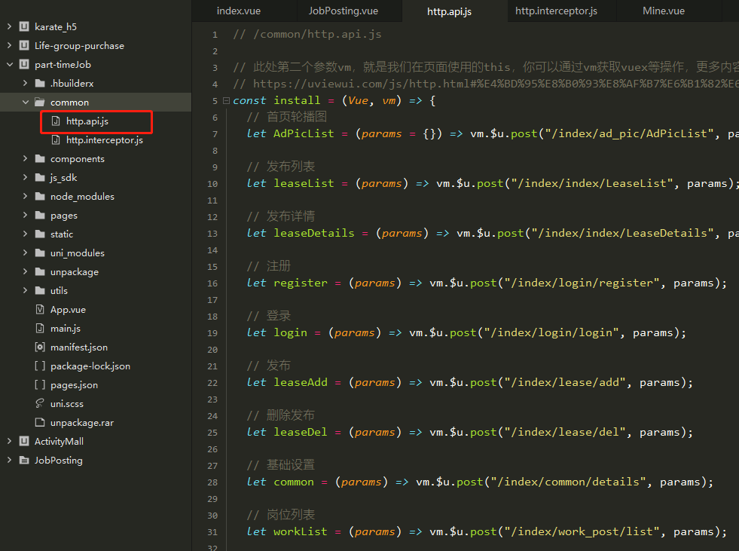739x551 pixels.
Task: Click the open common folder icon
Action: 40,103
